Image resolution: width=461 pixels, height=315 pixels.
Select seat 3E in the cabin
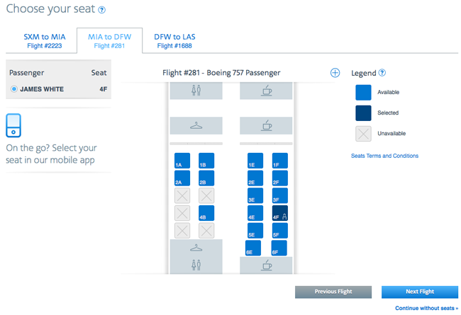(x=255, y=195)
